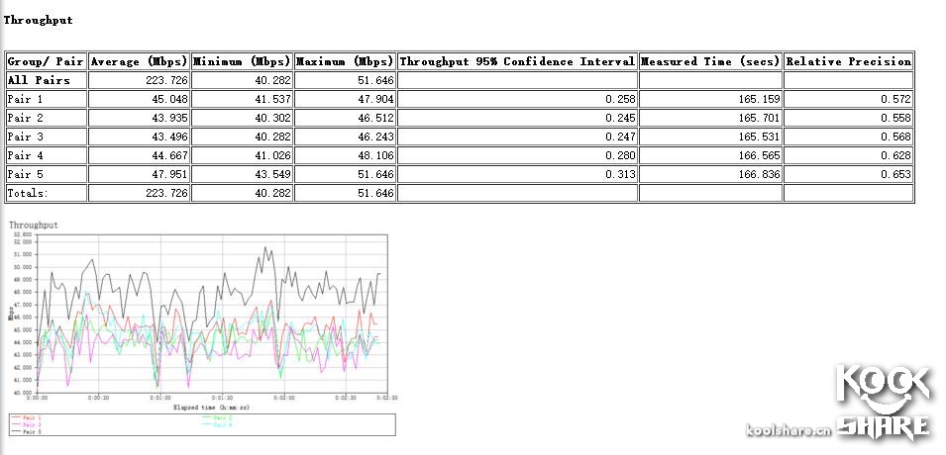The image size is (946, 455).
Task: Click the 0:00:30 tick label on chart
Action: pyautogui.click(x=99, y=398)
